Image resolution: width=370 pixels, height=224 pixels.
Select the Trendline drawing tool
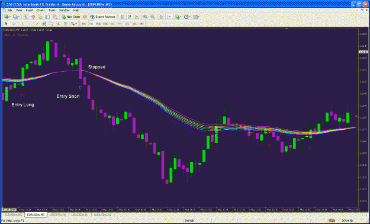point(37,24)
